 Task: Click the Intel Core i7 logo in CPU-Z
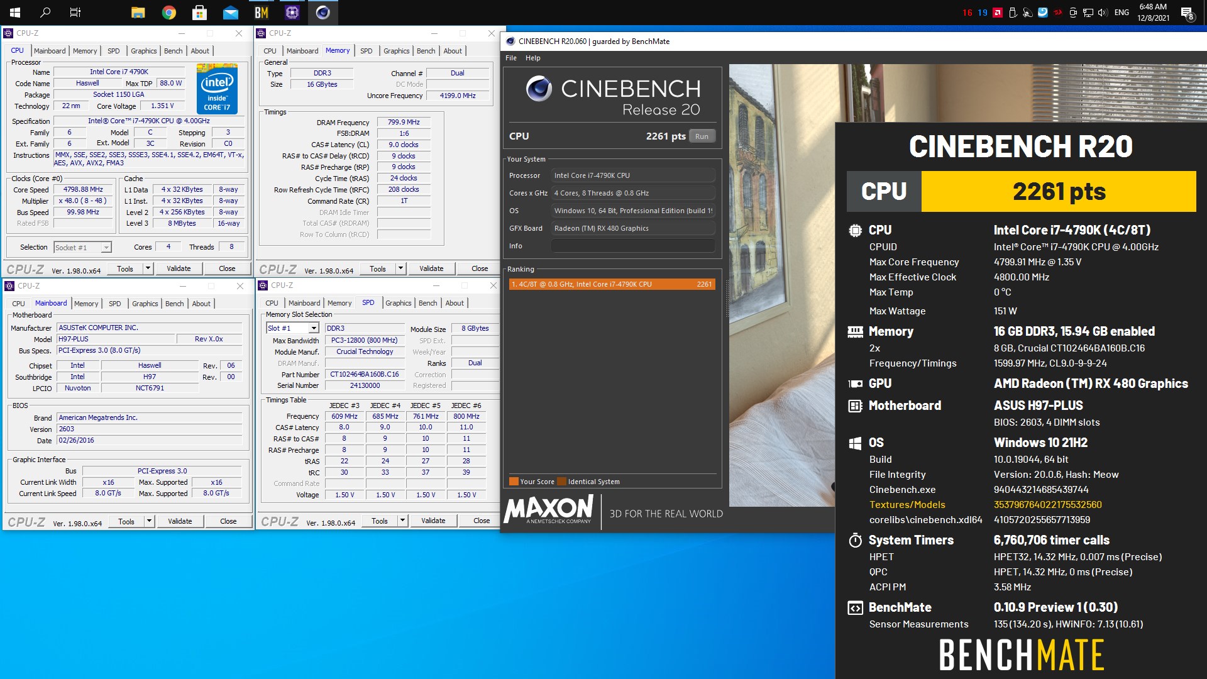(218, 89)
